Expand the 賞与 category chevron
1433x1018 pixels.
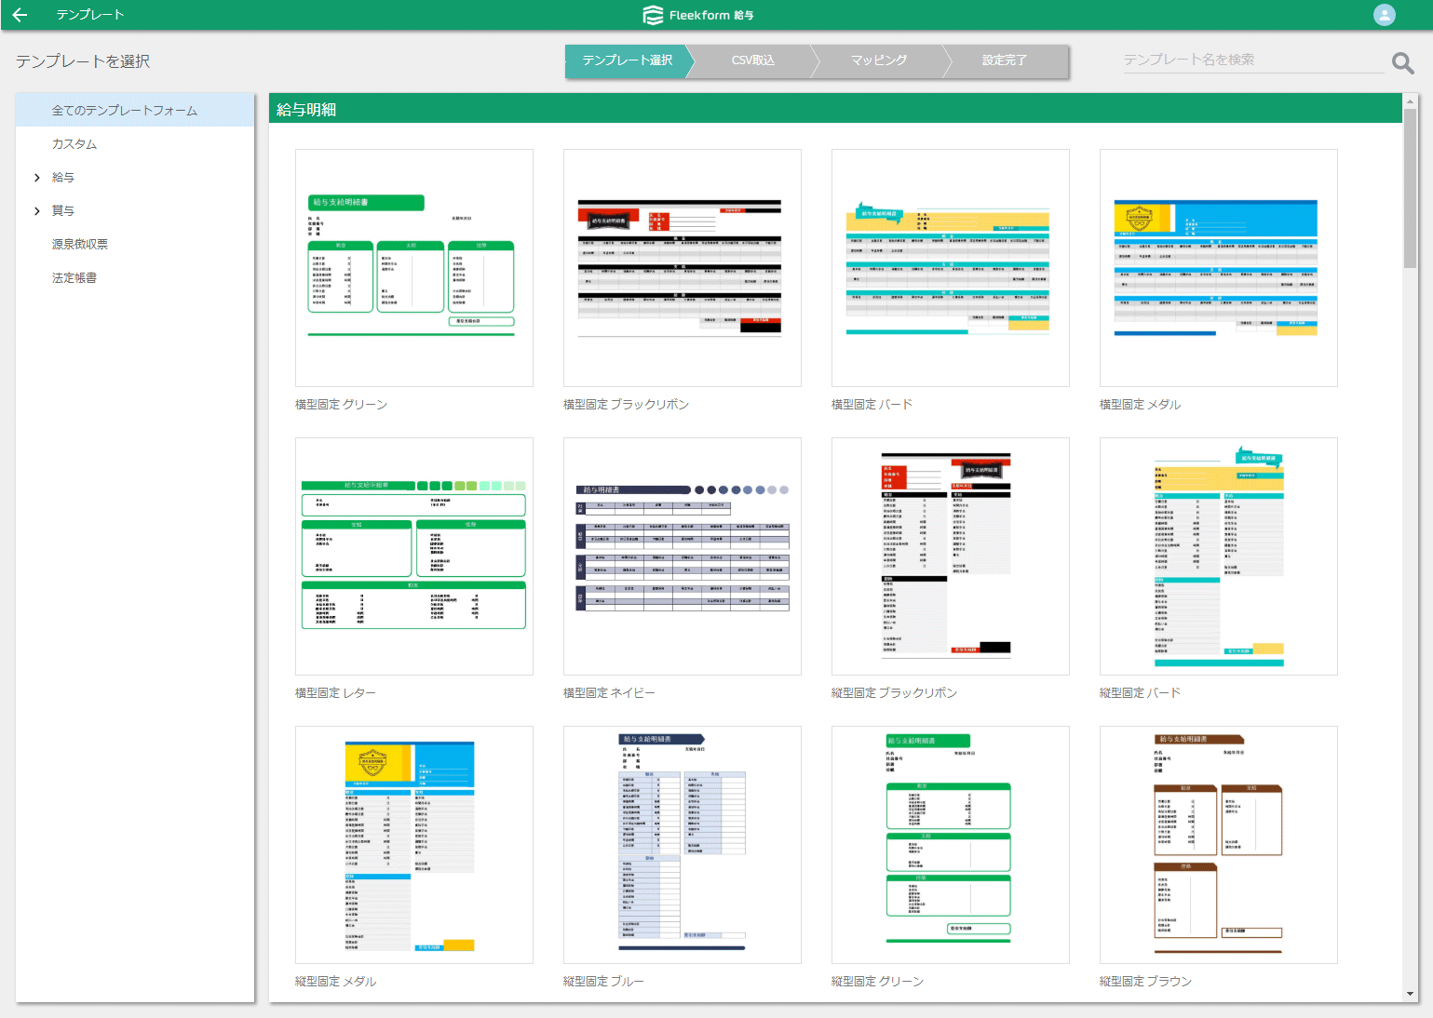[37, 211]
